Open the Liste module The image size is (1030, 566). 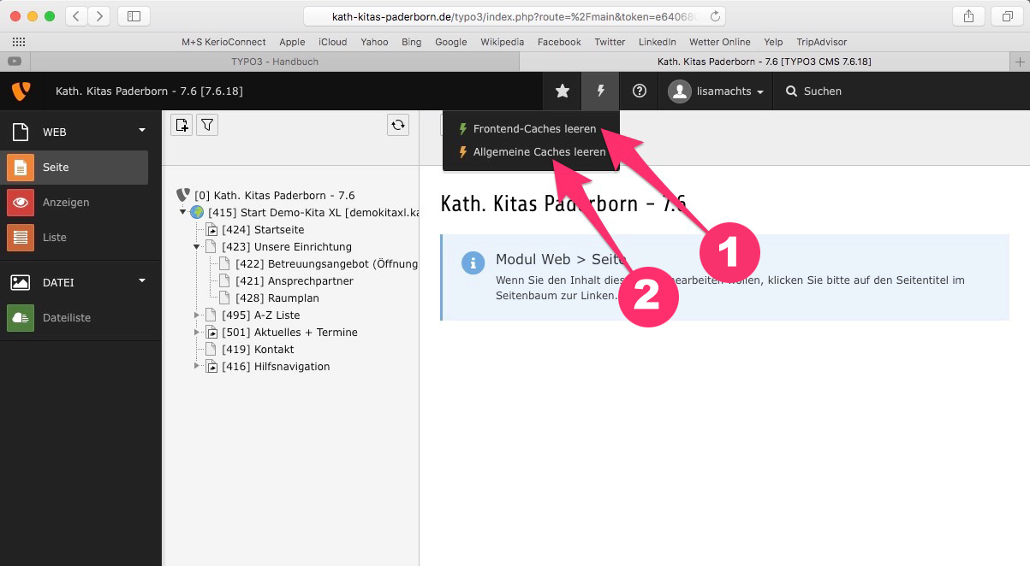click(54, 238)
